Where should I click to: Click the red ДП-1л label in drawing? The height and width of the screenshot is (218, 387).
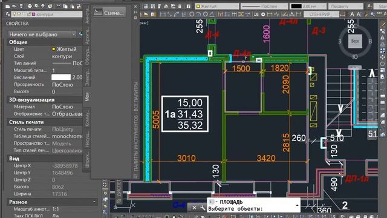[x=357, y=179]
